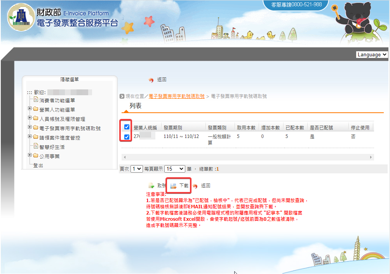The image size is (390, 274).
Task: Click the 下載 download icon
Action: click(x=174, y=186)
